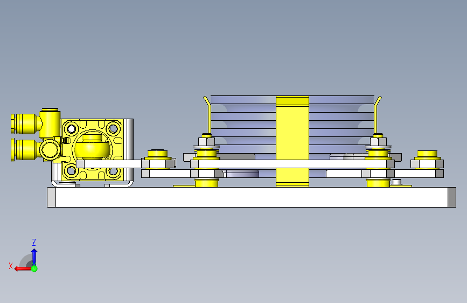This screenshot has height=303, width=467.
Task: Select the right hex nut under the bent clip
Action: pos(378,142)
